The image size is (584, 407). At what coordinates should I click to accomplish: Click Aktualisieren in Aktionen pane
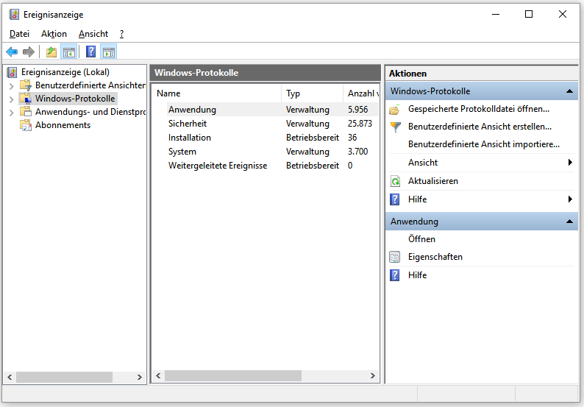tap(433, 181)
